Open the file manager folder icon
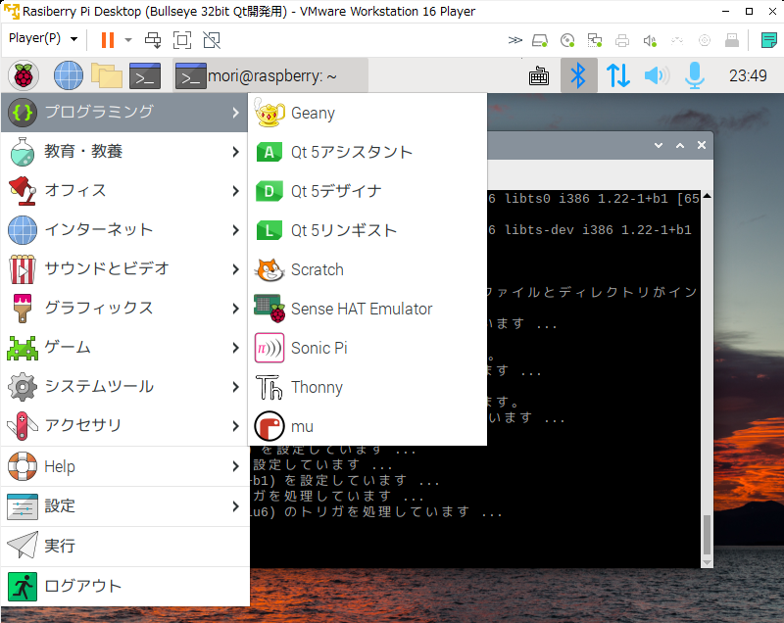 (x=107, y=76)
